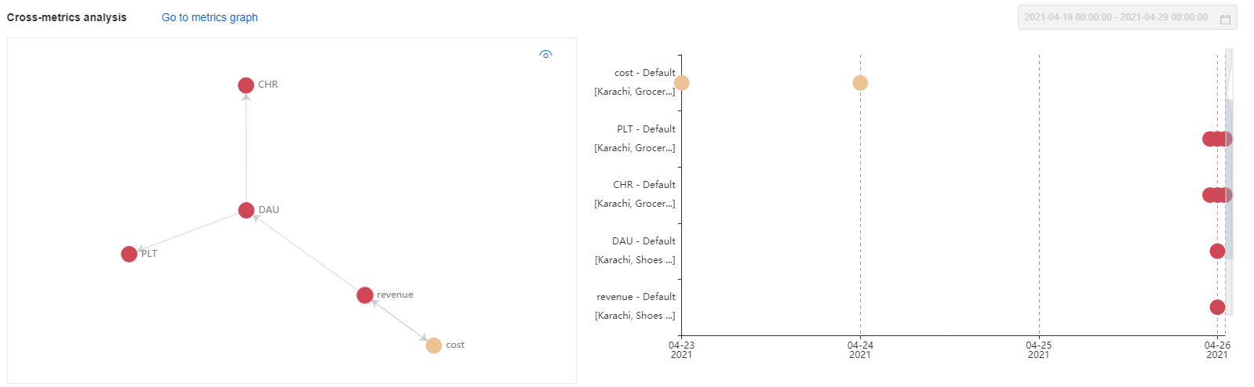Click the PLT node circle
The width and height of the screenshot is (1254, 387).
click(x=129, y=254)
